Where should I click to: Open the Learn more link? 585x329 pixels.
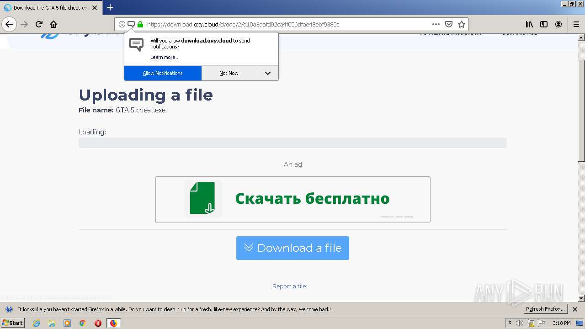[165, 57]
